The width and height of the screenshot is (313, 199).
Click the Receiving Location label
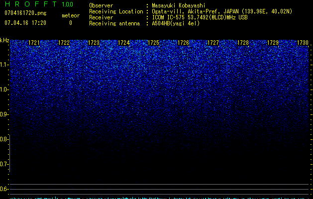pos(116,11)
